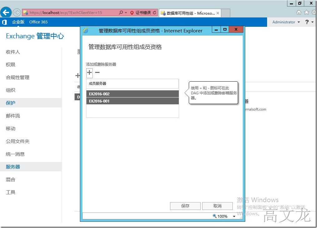
Task: Switch to the Office 365 tab
Action: click(x=38, y=22)
